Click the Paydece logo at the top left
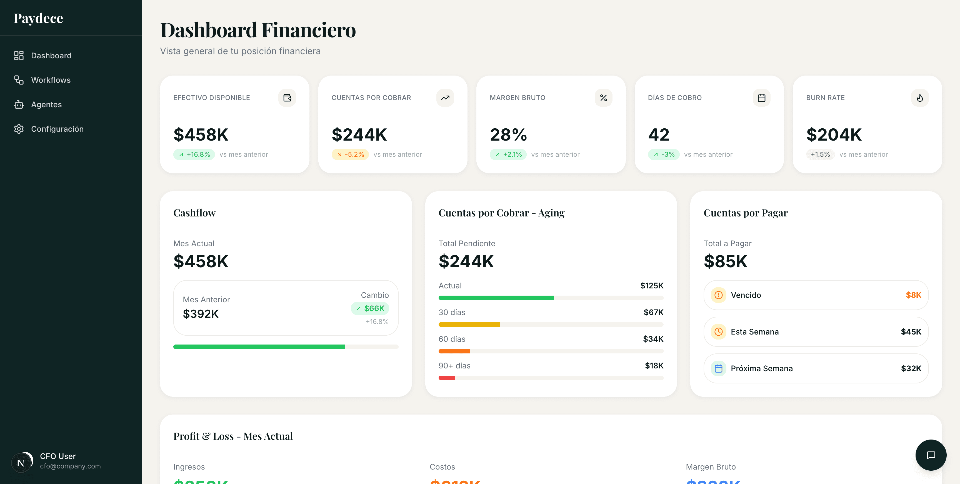The width and height of the screenshot is (960, 484). tap(38, 18)
